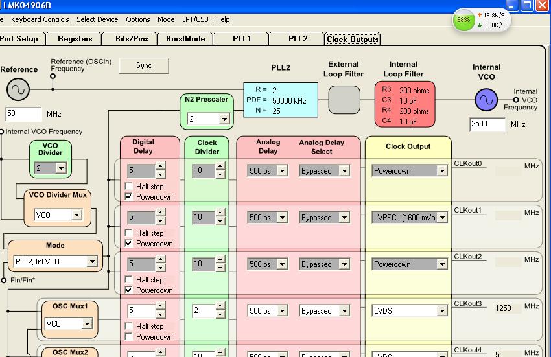This screenshot has height=357, width=551.
Task: Click the CLKout0 output label
Action: pos(468,163)
